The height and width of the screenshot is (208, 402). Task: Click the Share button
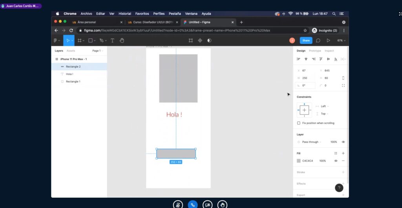pyautogui.click(x=306, y=40)
